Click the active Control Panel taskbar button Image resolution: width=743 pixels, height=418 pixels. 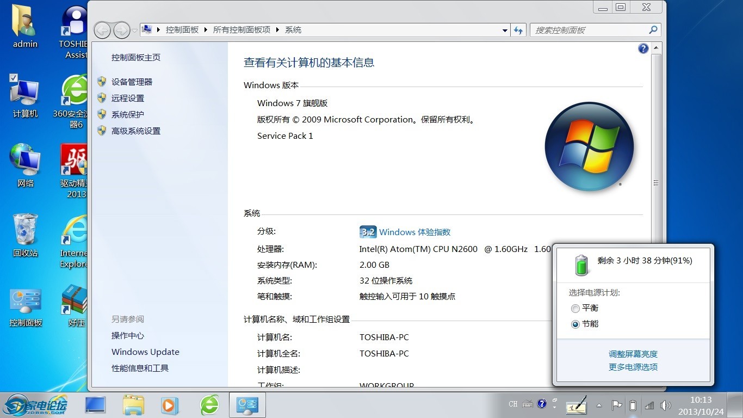pyautogui.click(x=247, y=405)
